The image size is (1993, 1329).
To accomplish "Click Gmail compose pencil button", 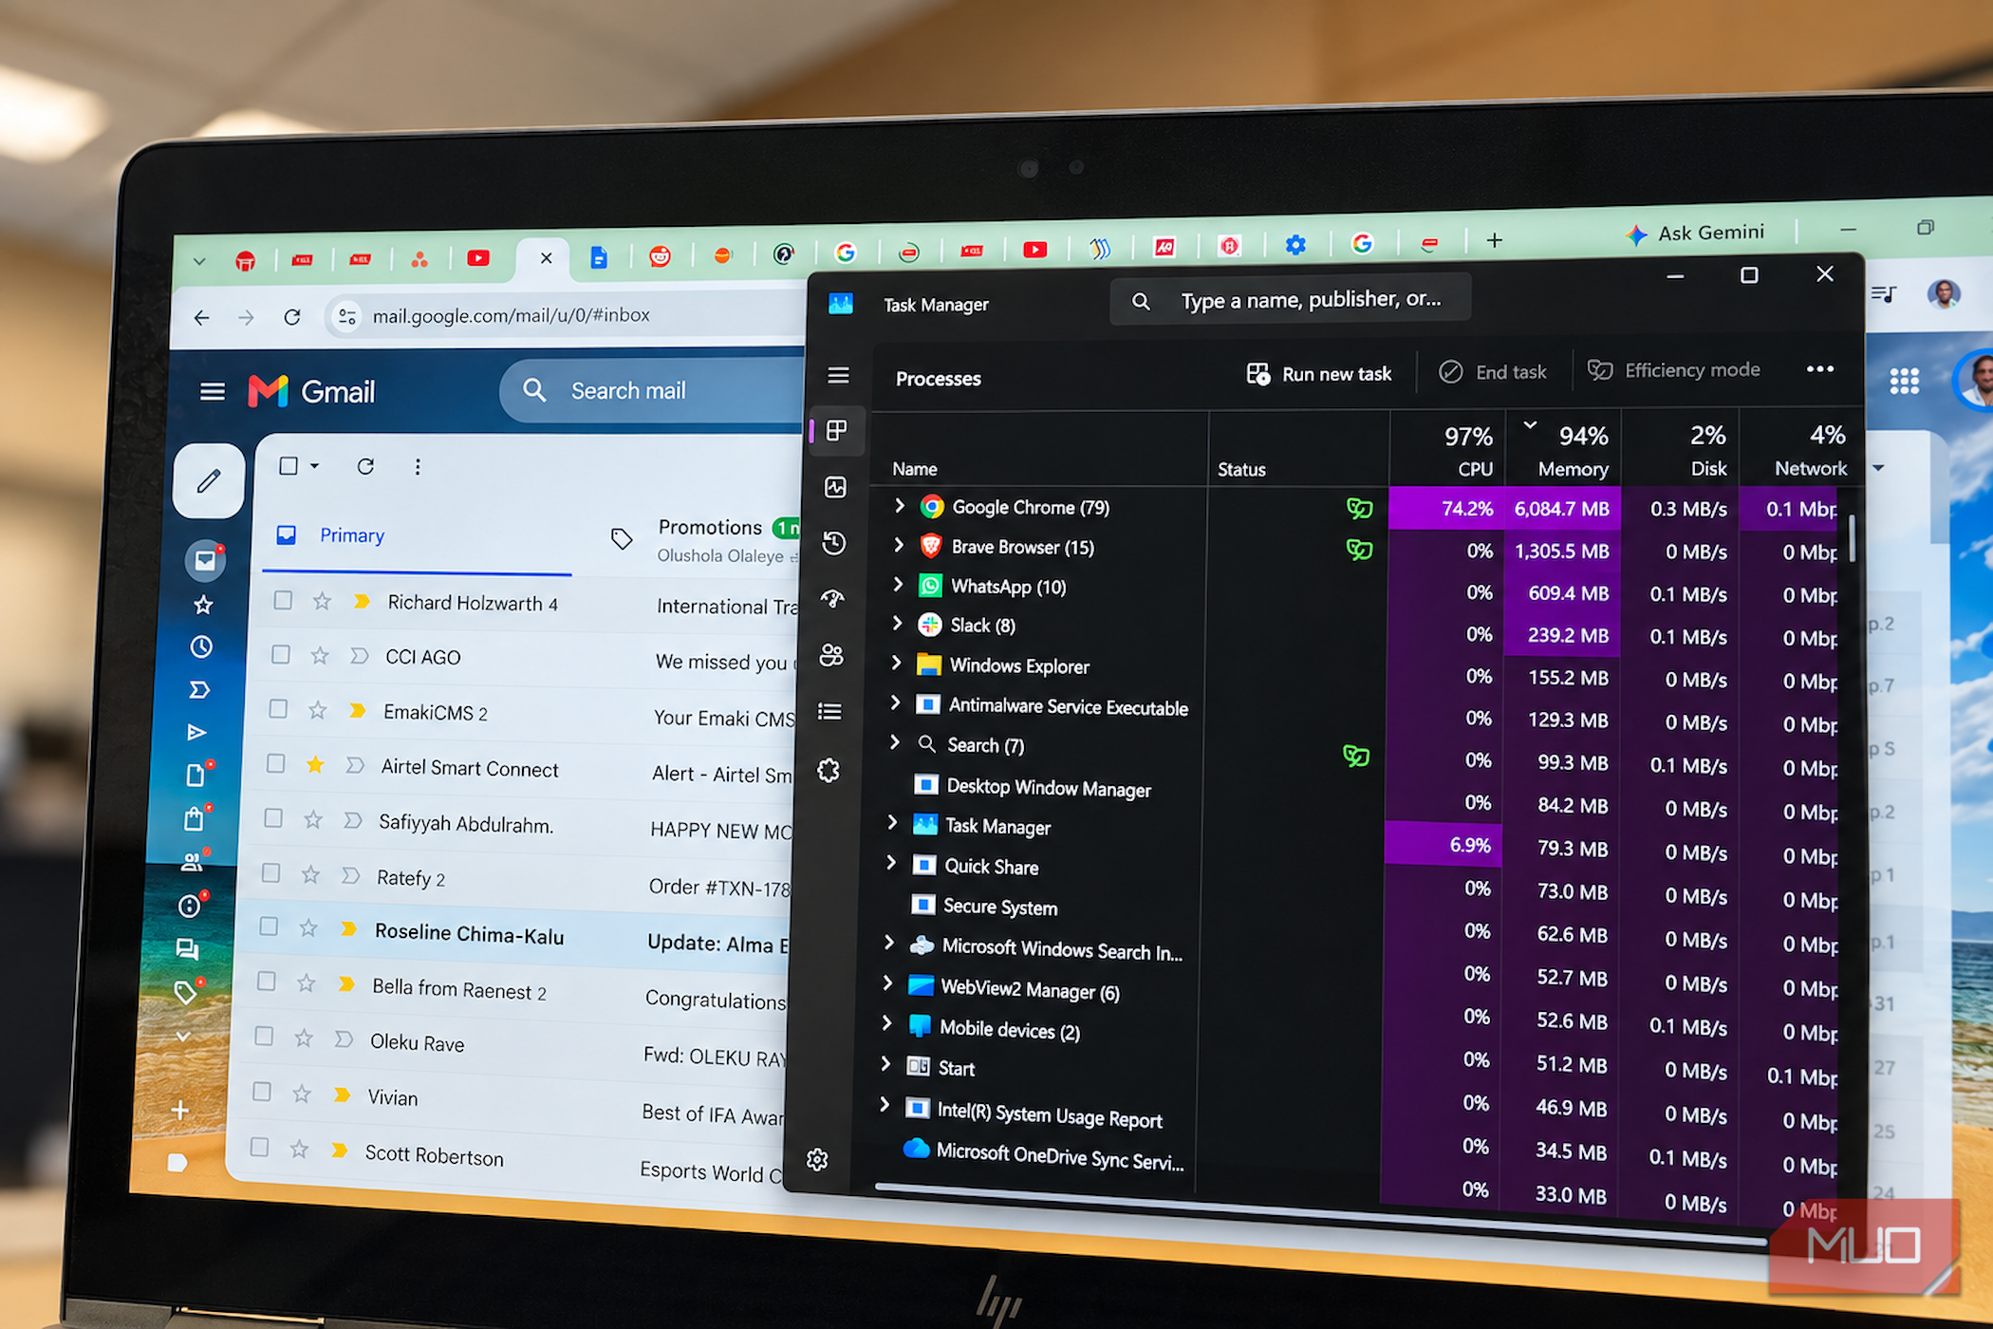I will (209, 480).
